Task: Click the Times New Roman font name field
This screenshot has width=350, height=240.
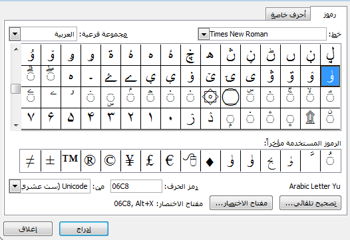Action: pyautogui.click(x=267, y=34)
